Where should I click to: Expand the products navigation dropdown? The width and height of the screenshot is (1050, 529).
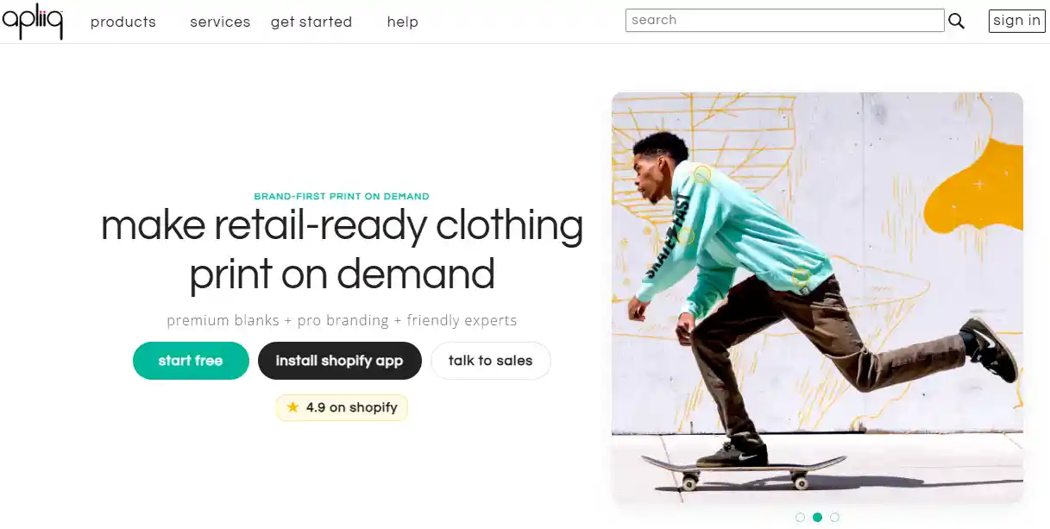coord(123,22)
